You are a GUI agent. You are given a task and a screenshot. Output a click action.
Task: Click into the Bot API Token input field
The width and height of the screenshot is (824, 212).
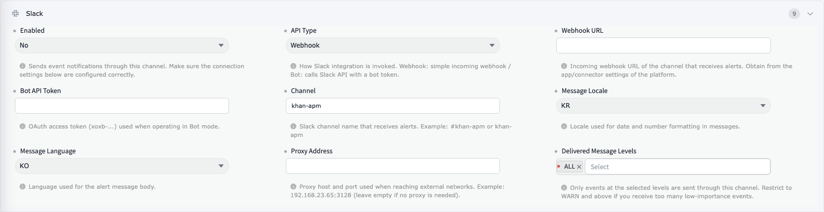[122, 106]
